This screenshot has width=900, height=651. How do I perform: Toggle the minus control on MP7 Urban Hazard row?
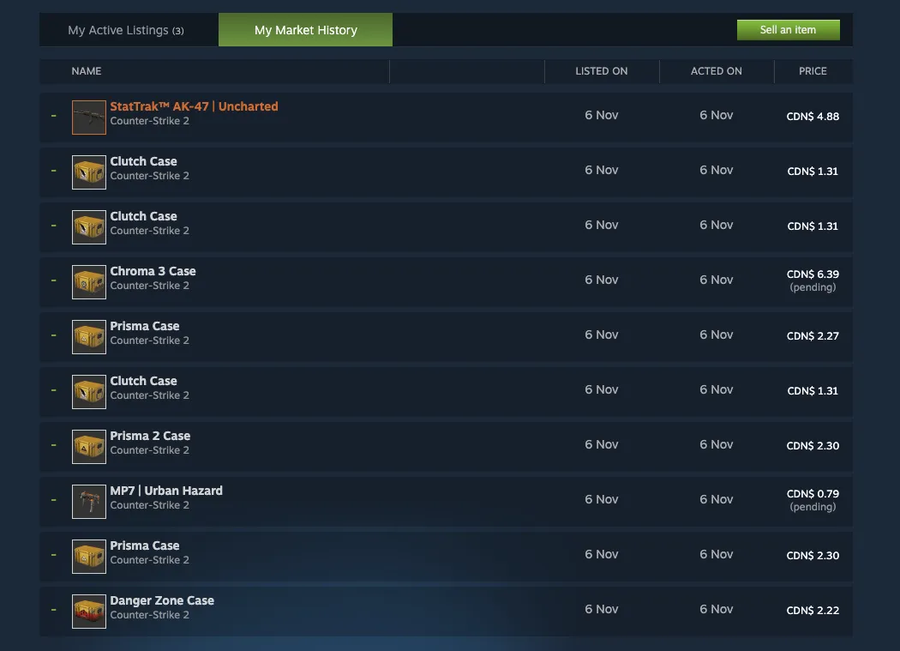tap(53, 500)
